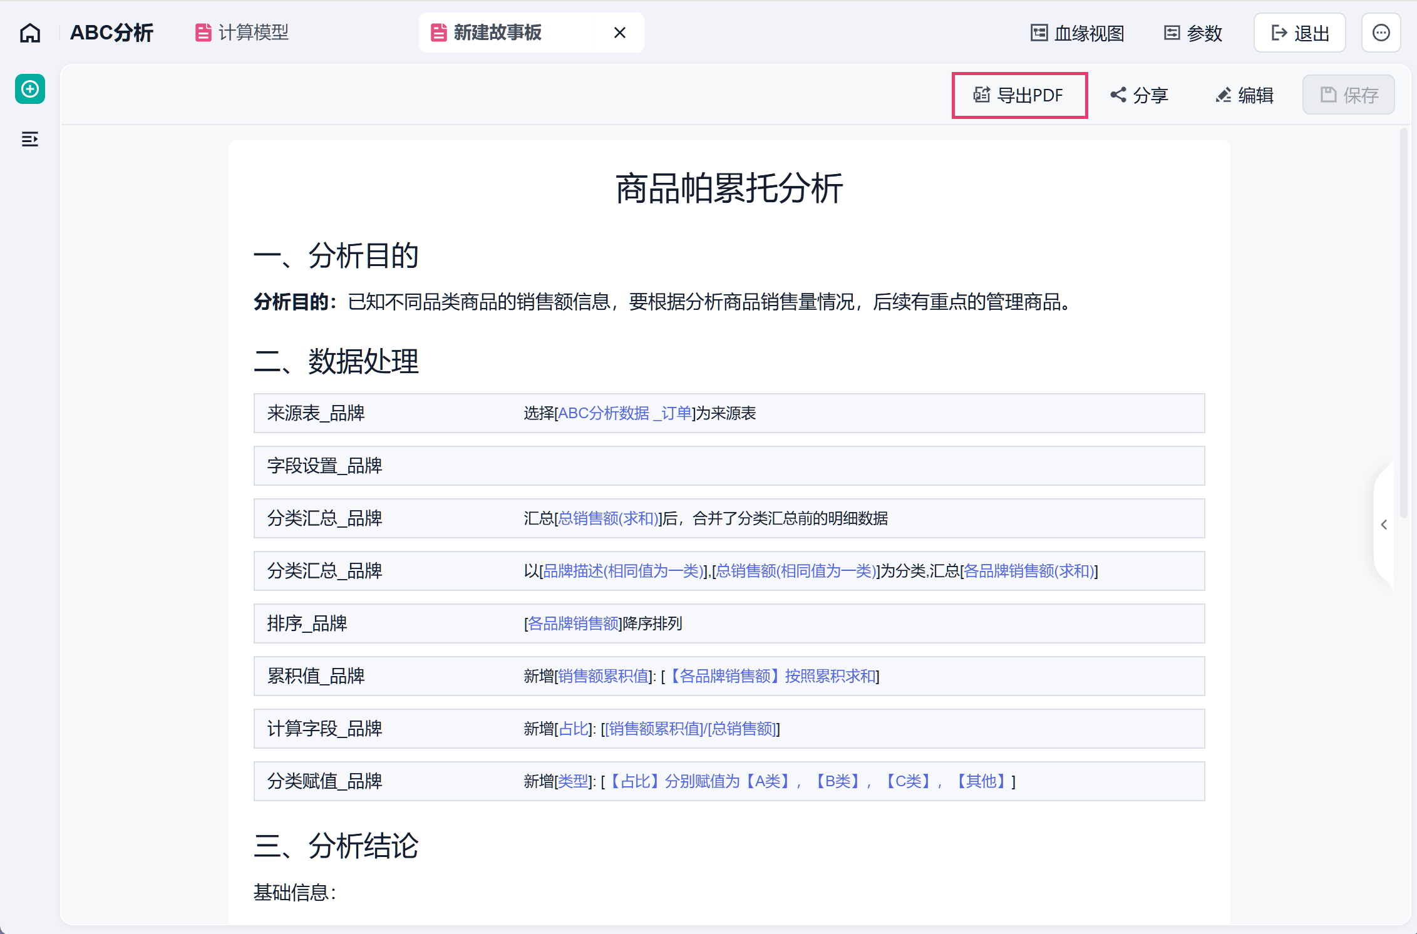Click the 退出 exit button
Viewport: 1417px width, 934px height.
pyautogui.click(x=1299, y=33)
